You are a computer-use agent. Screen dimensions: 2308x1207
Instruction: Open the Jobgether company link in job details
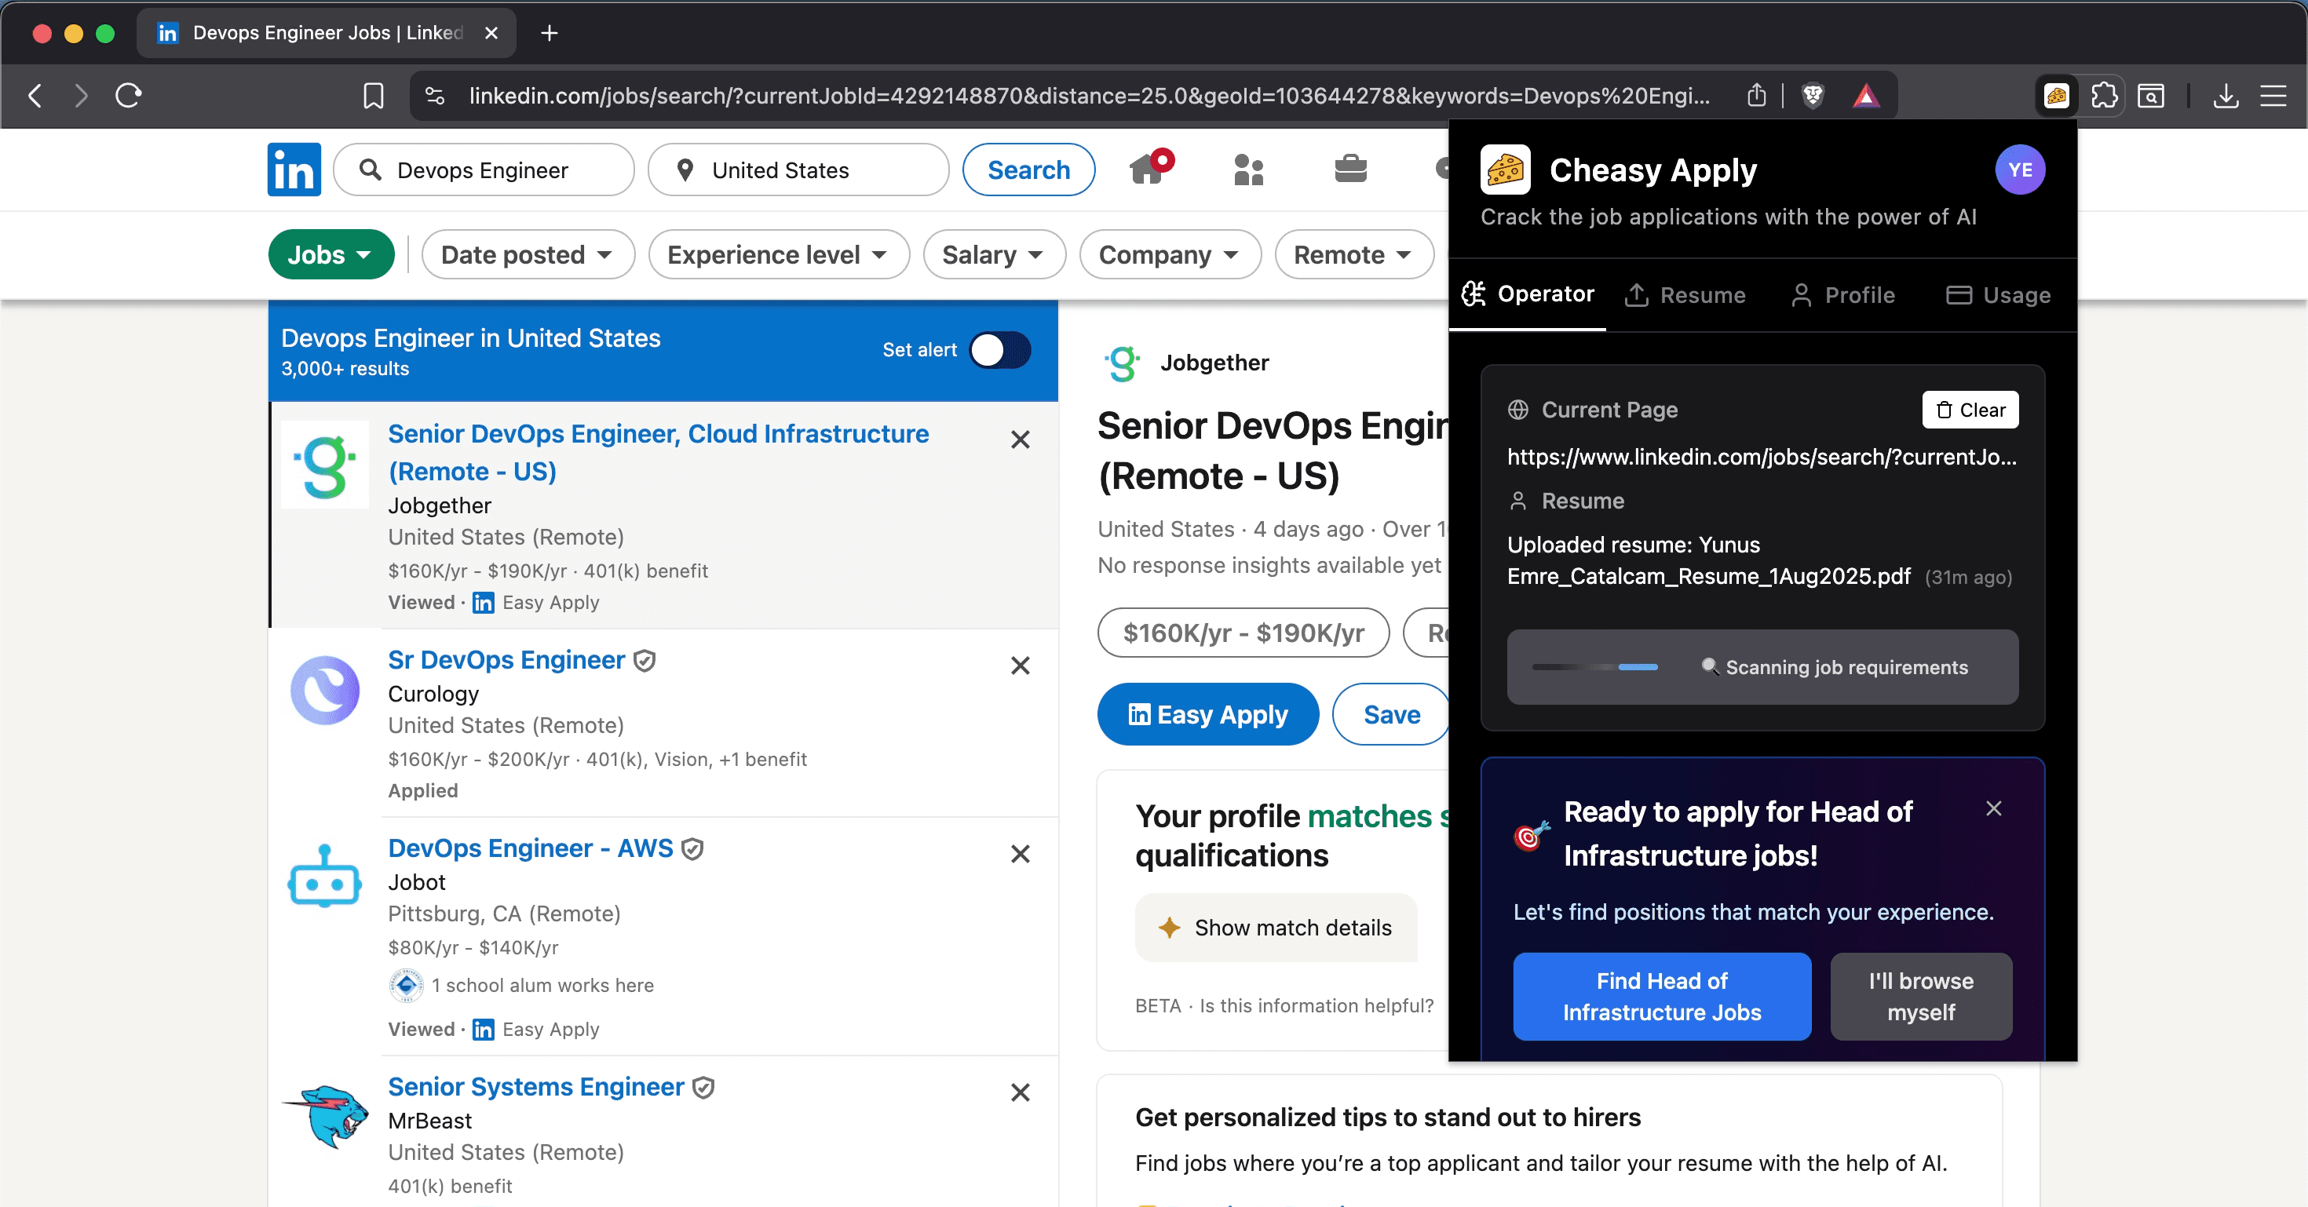tap(1214, 363)
